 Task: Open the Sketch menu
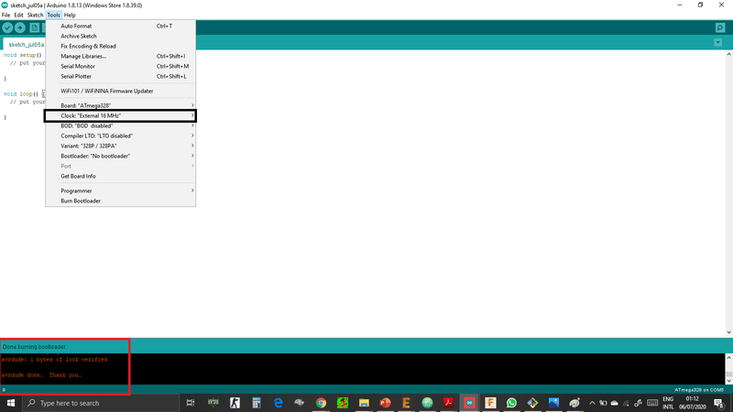coord(35,15)
